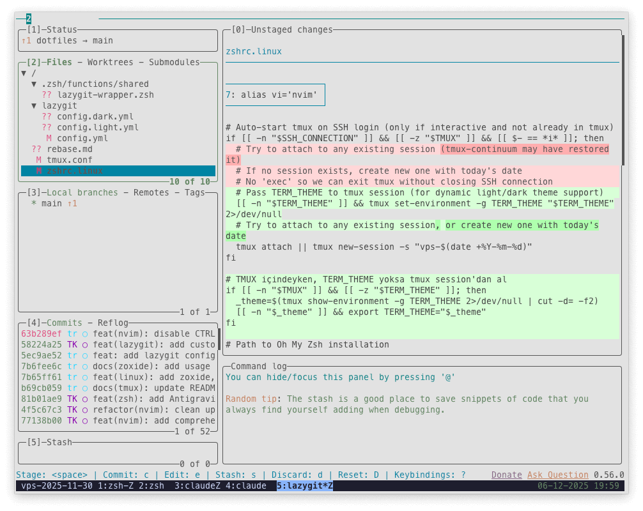Click the Discard: d shortcut
This screenshot has width=643, height=511.
pyautogui.click(x=297, y=475)
